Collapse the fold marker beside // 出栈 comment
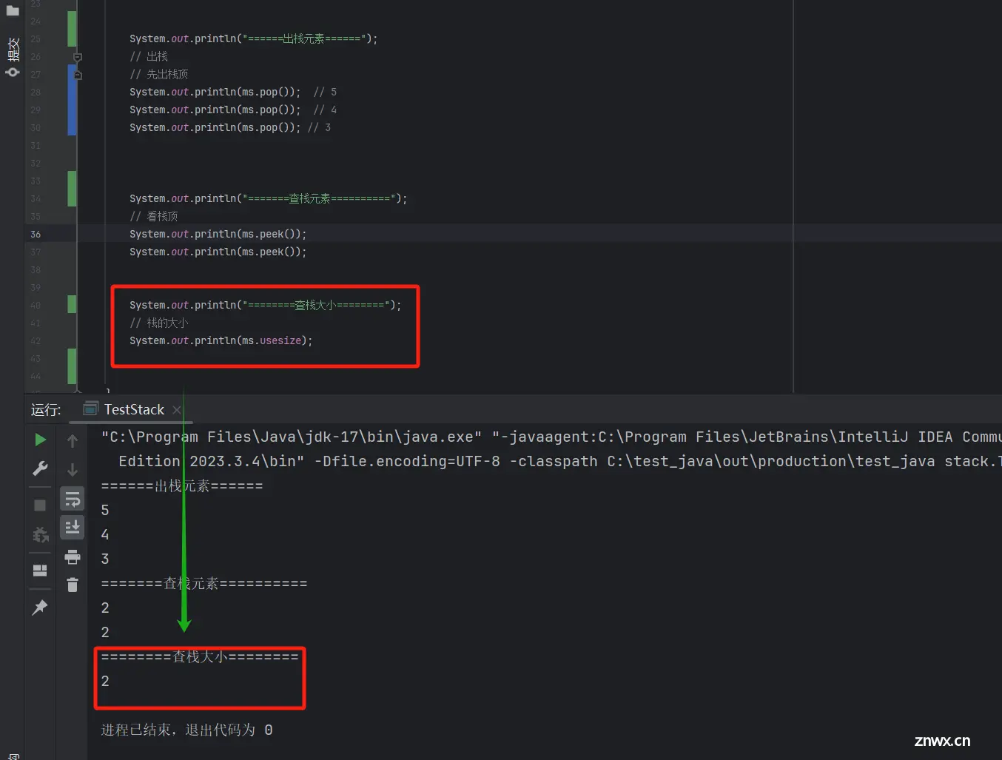Image resolution: width=1002 pixels, height=760 pixels. click(x=78, y=56)
